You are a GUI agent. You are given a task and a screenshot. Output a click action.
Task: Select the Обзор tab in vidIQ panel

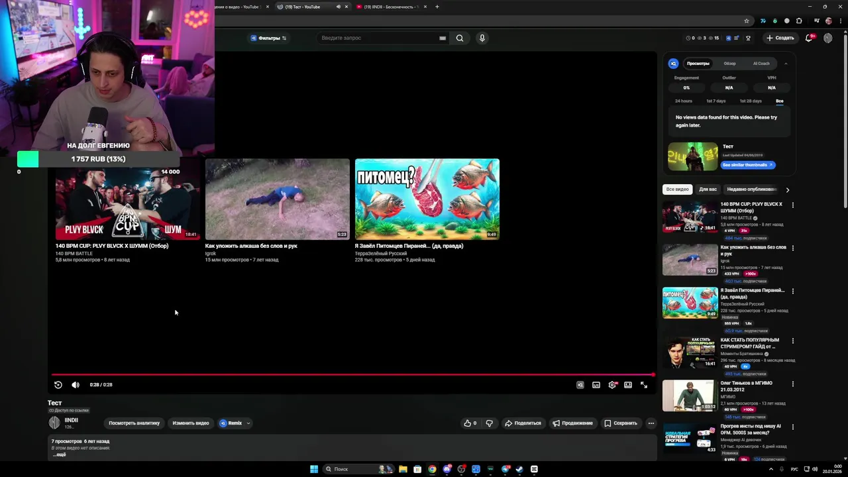click(729, 64)
